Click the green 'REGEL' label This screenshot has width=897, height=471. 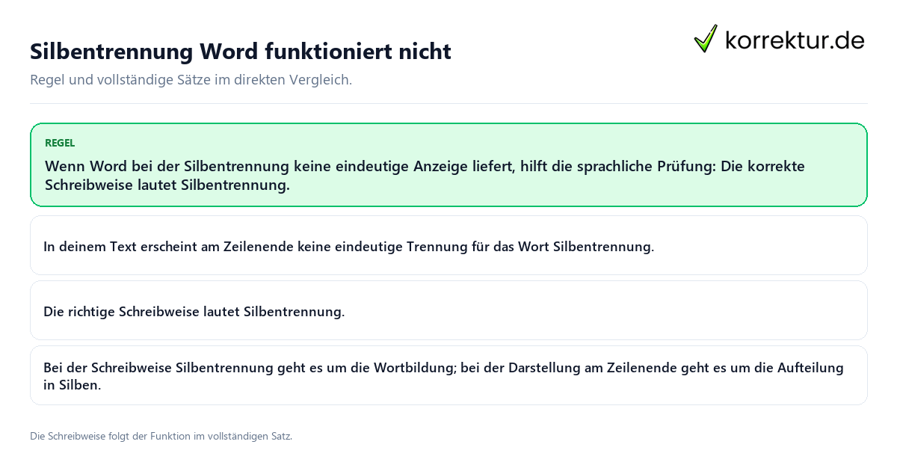[60, 143]
